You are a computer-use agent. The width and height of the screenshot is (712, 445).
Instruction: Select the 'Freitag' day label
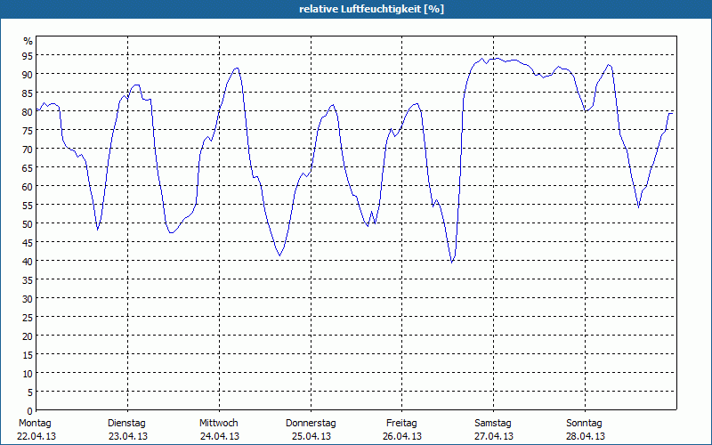coord(401,424)
